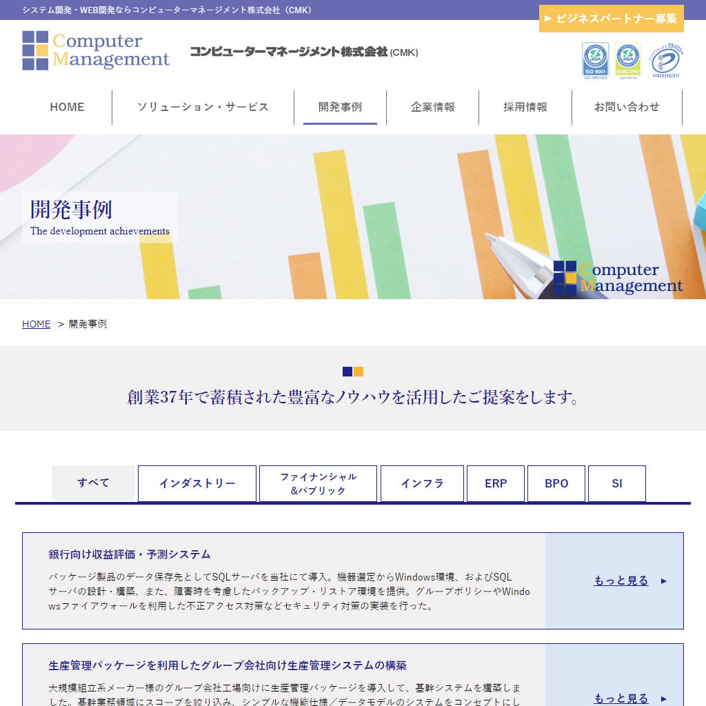Viewport: 706px width, 706px height.
Task: Navigate to the お問い合わせ page
Action: click(626, 107)
